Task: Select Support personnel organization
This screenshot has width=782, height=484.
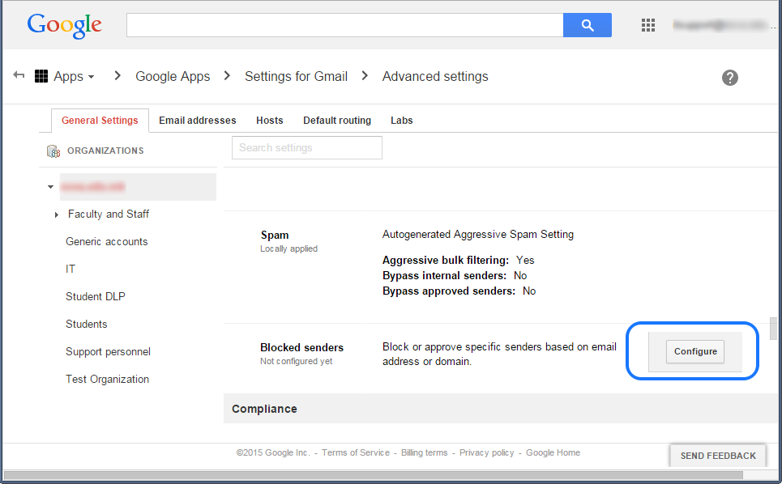Action: pyautogui.click(x=108, y=351)
